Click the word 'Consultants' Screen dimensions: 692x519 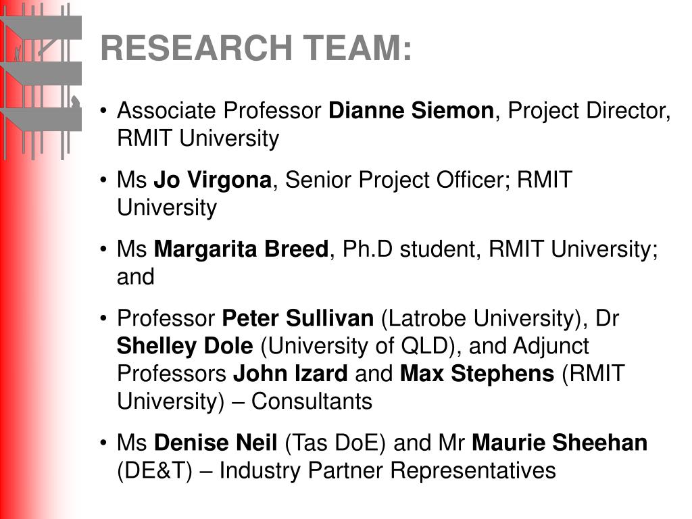tap(312, 401)
